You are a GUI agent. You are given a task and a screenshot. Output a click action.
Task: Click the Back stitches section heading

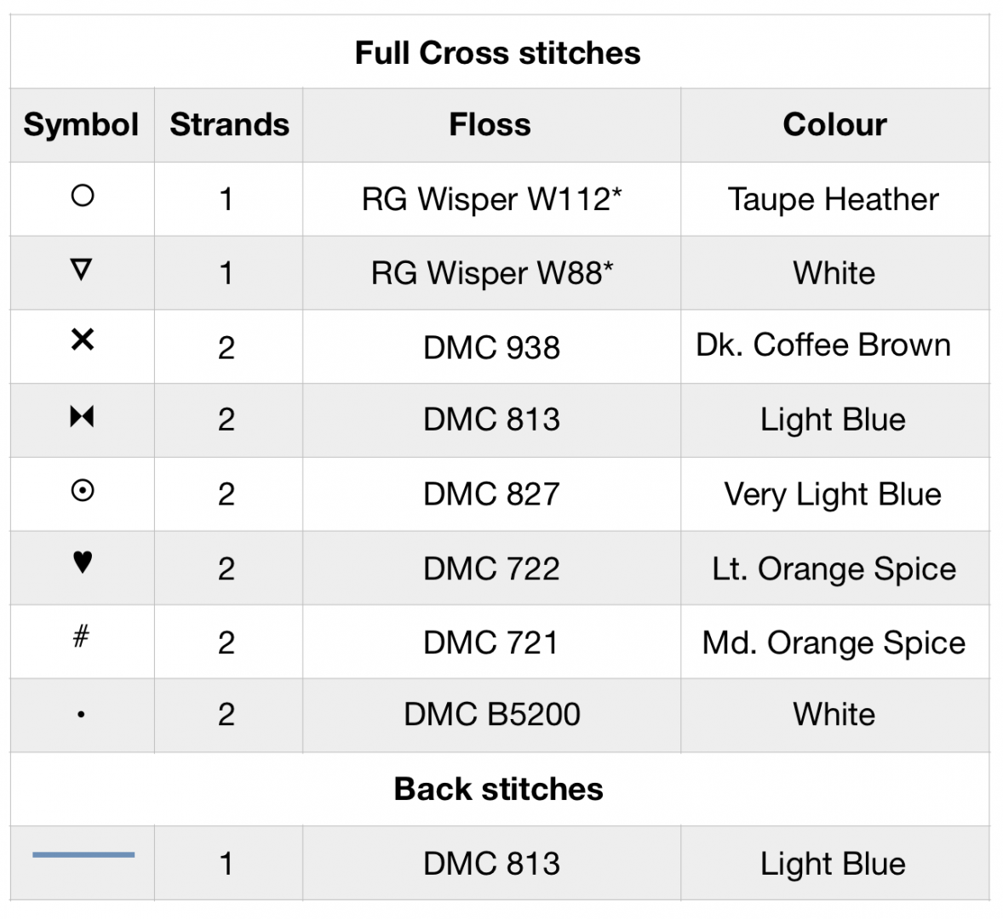498,789
